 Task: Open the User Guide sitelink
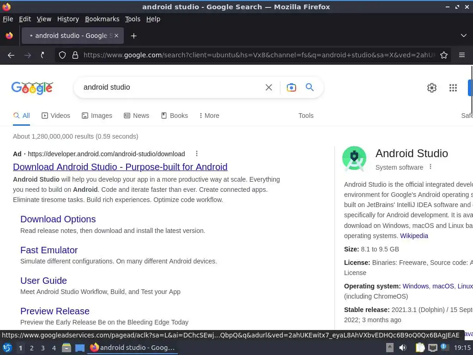tap(43, 281)
